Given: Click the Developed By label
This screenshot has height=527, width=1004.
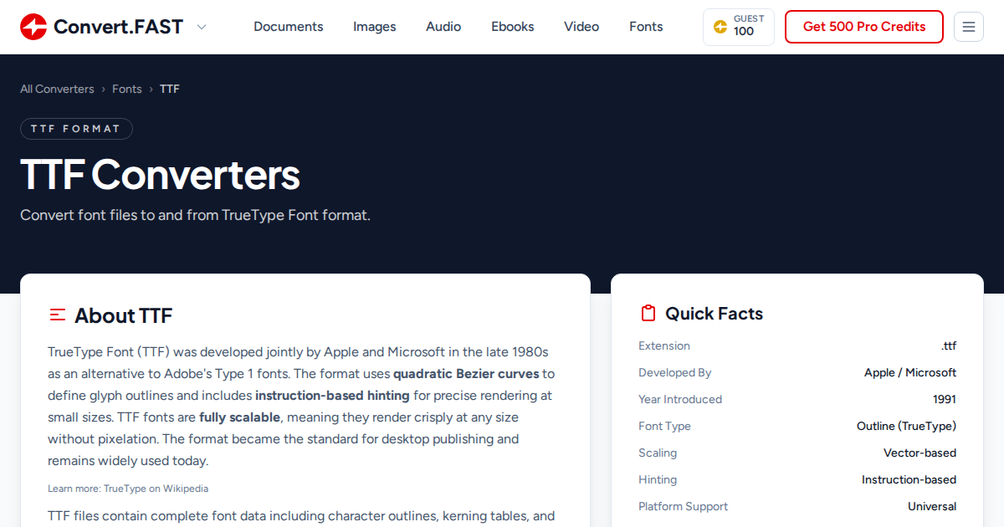Looking at the screenshot, I should coord(675,372).
